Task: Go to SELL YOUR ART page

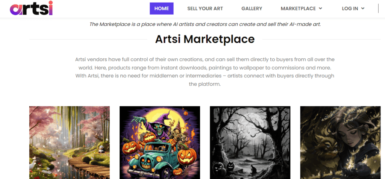Action: click(205, 8)
